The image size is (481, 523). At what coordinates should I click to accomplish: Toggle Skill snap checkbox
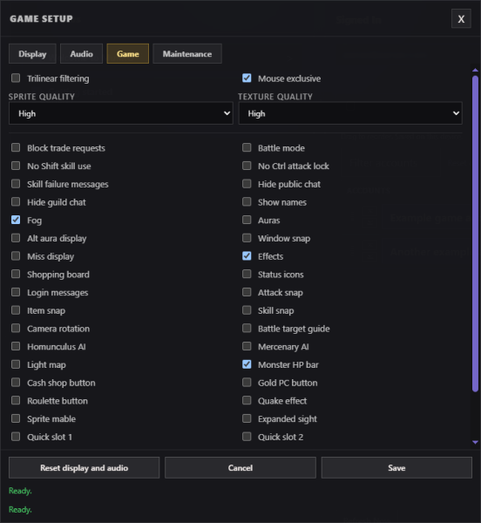coord(247,309)
